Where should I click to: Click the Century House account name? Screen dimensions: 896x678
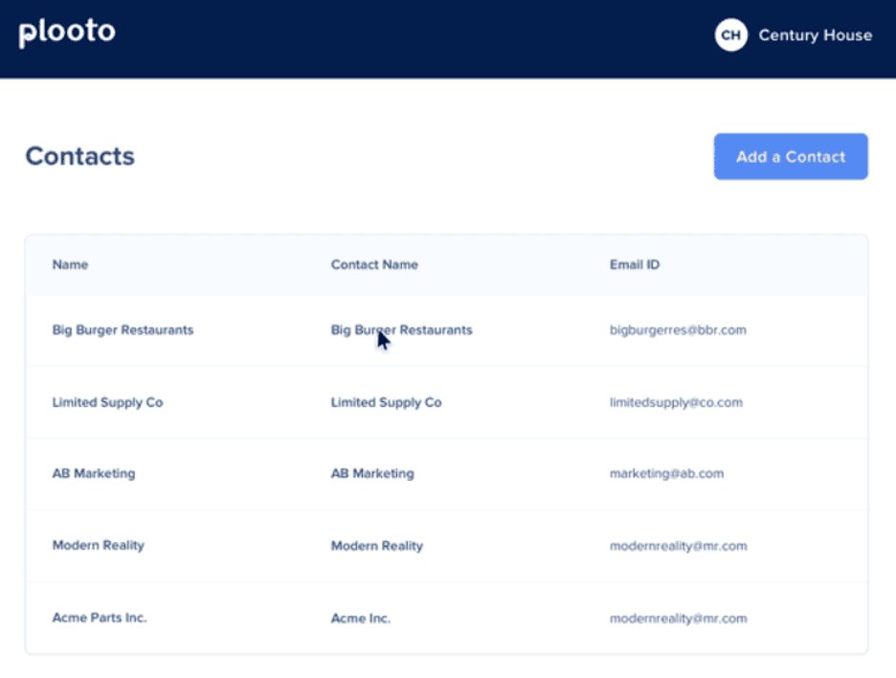pyautogui.click(x=815, y=35)
